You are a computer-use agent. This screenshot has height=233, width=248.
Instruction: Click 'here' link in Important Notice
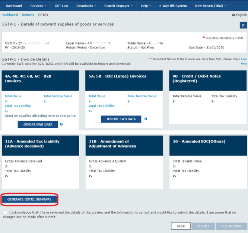[244, 59]
